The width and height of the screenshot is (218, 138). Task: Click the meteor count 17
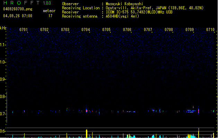click(x=50, y=16)
